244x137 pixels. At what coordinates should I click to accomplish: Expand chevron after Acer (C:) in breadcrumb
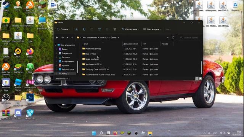[109, 38]
